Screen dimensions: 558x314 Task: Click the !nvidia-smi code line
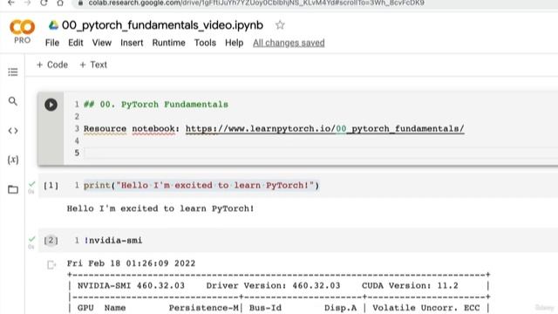point(113,241)
